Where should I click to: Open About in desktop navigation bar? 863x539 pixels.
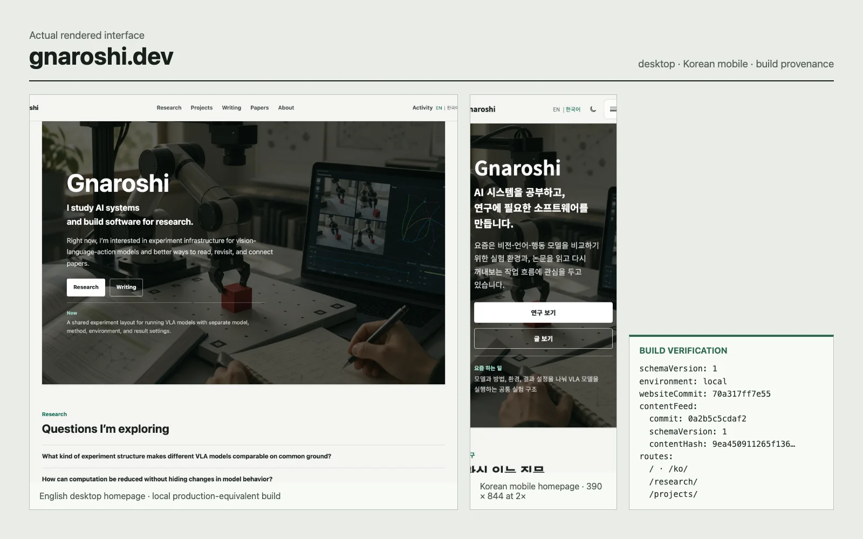(x=286, y=108)
